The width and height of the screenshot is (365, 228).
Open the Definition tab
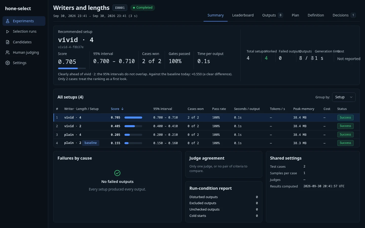pos(316,15)
